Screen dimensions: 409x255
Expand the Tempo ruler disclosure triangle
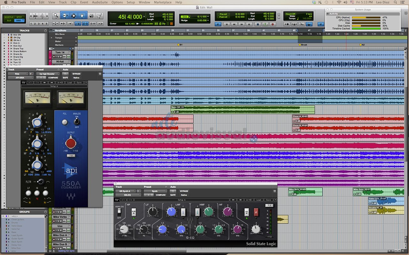tap(52, 38)
